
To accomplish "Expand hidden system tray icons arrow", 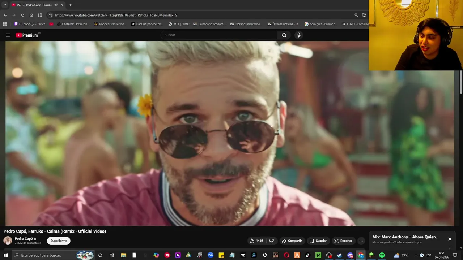I will 415,255.
